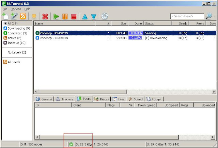Image resolution: width=218 pixels, height=148 pixels.
Task: Click the 883 MB size cell
Action: click(x=121, y=33)
